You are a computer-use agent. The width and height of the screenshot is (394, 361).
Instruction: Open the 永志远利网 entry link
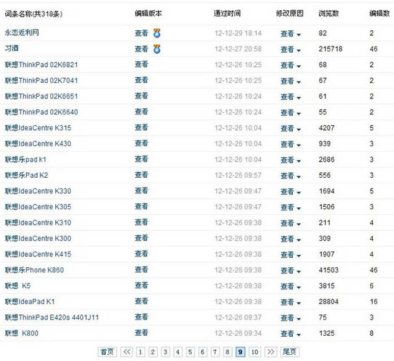(x=24, y=33)
